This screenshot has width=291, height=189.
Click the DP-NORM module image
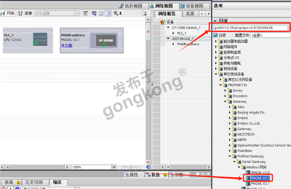tap(106, 40)
